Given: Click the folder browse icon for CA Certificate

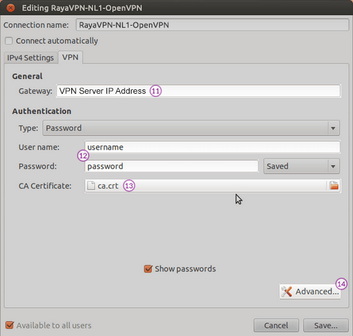Looking at the screenshot, I should (334, 186).
